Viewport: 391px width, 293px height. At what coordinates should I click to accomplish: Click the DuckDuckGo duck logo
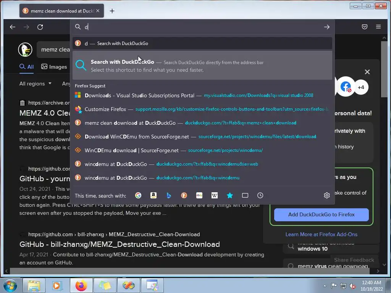click(x=25, y=50)
